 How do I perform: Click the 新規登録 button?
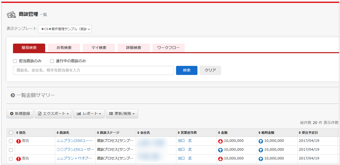[x=20, y=114]
